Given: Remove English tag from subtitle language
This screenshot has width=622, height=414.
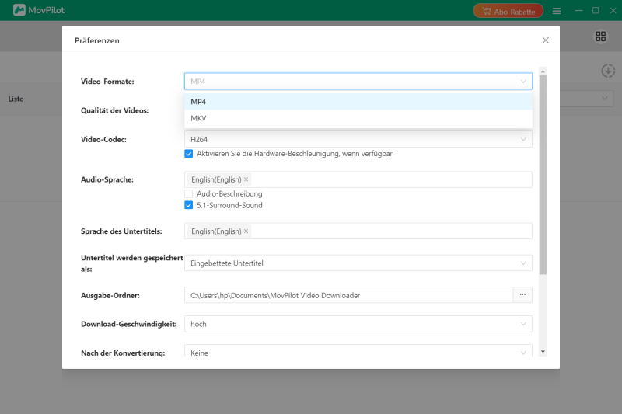Looking at the screenshot, I should pyautogui.click(x=246, y=231).
